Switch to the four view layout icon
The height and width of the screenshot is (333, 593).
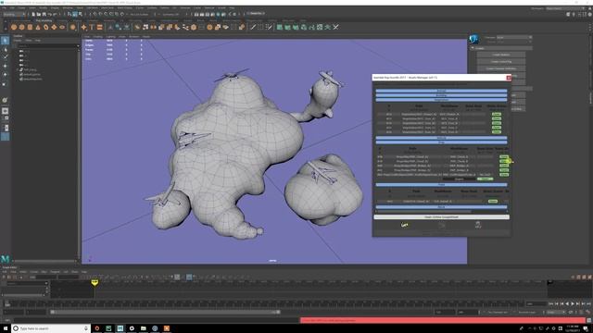click(x=5, y=118)
